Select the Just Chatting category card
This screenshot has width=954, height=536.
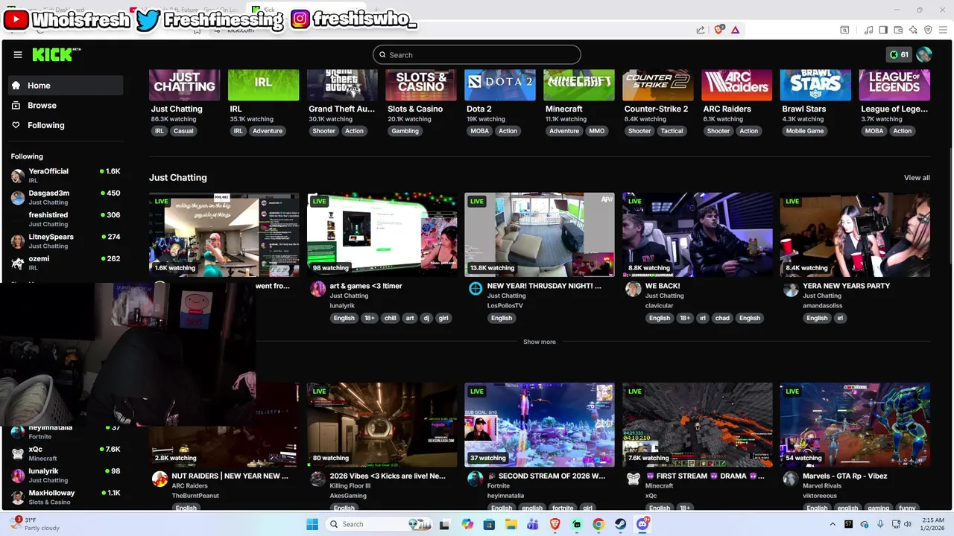[x=185, y=103]
